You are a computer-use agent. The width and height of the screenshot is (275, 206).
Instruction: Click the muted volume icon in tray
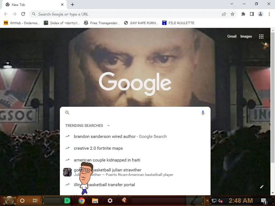[220, 201]
